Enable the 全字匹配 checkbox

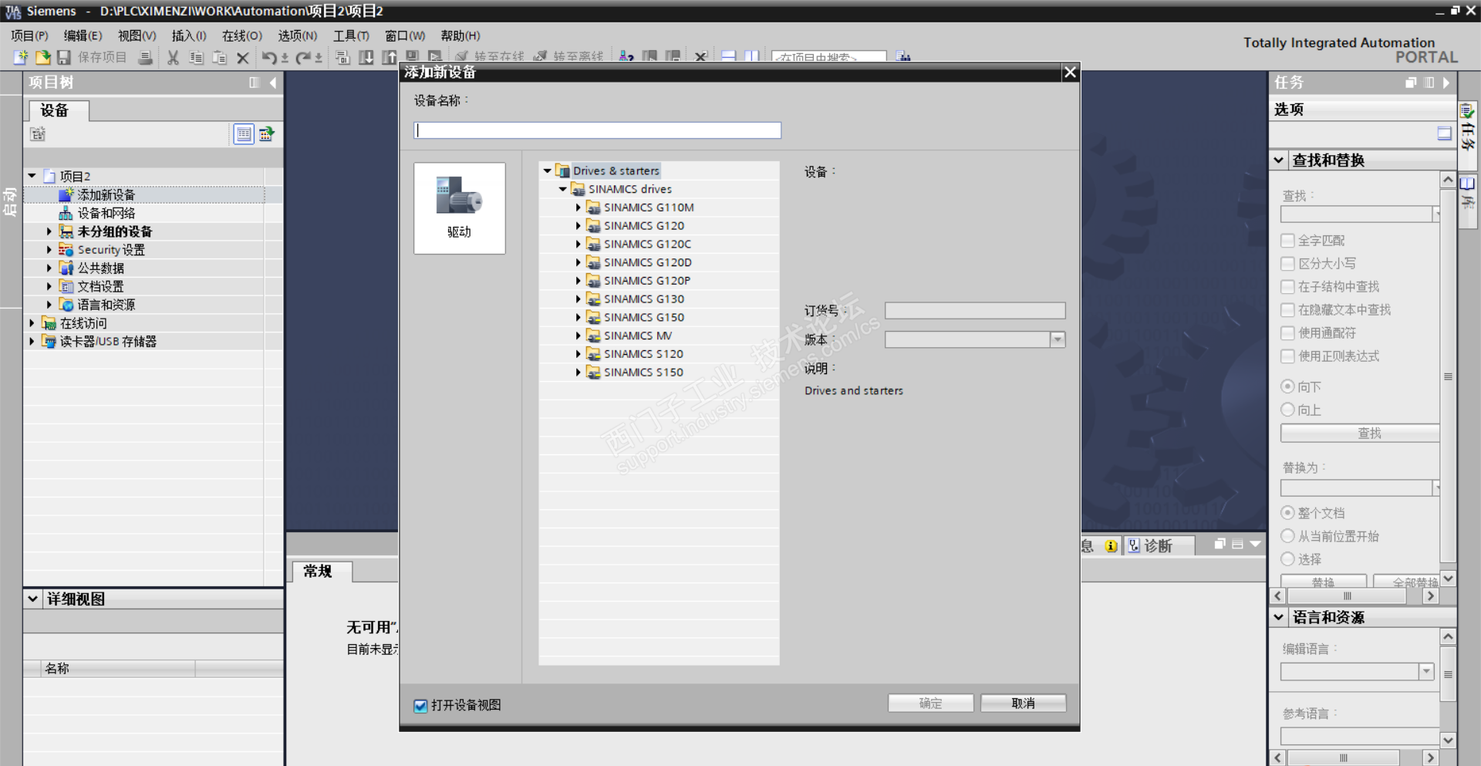coord(1287,241)
